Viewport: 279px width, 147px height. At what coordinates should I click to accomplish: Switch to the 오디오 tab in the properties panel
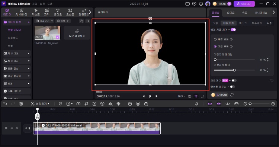click(x=231, y=13)
